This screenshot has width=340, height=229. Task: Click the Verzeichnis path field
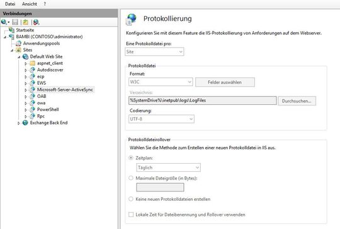click(x=203, y=100)
